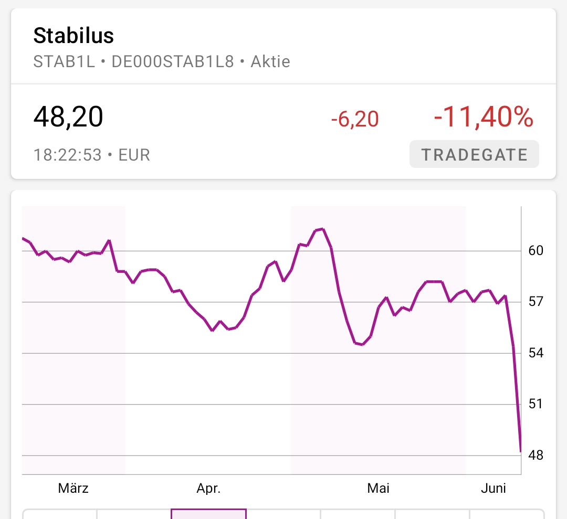Click the 57 price axis label
The height and width of the screenshot is (519, 567).
(535, 302)
